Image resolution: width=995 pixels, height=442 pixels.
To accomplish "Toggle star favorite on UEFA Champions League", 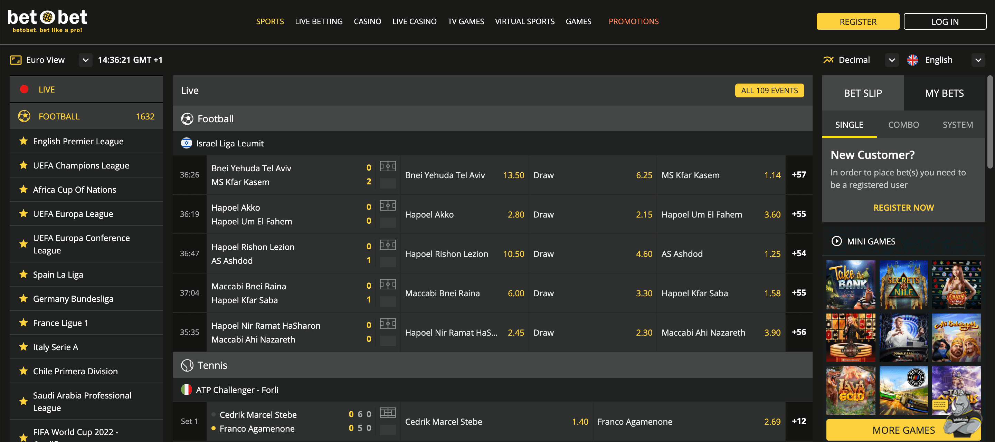I will 23,165.
